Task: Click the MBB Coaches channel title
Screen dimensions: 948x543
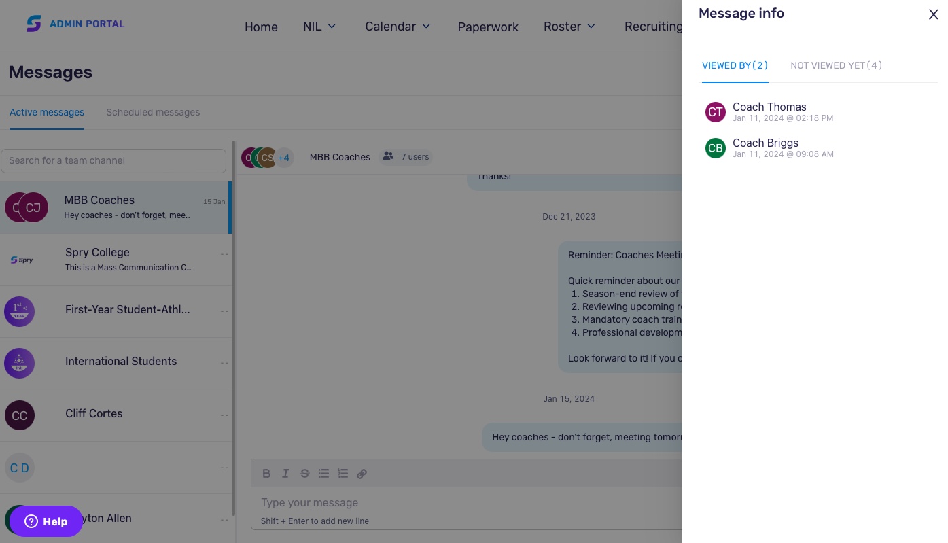Action: click(340, 157)
